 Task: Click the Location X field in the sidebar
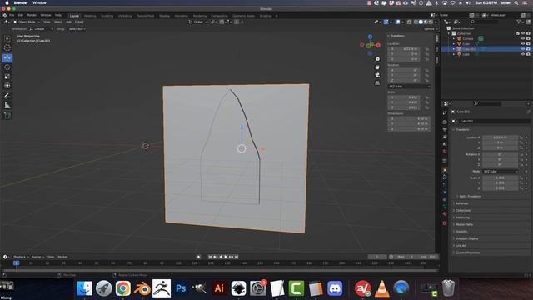pyautogui.click(x=404, y=49)
